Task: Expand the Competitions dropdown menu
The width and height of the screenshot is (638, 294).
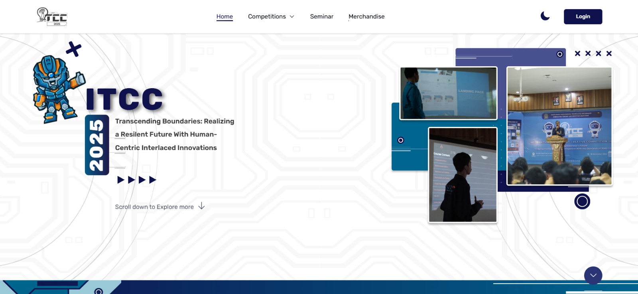Action: point(271,16)
